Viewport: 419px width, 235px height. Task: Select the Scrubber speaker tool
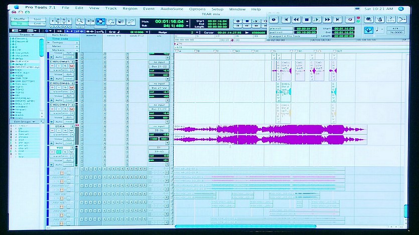click(121, 22)
